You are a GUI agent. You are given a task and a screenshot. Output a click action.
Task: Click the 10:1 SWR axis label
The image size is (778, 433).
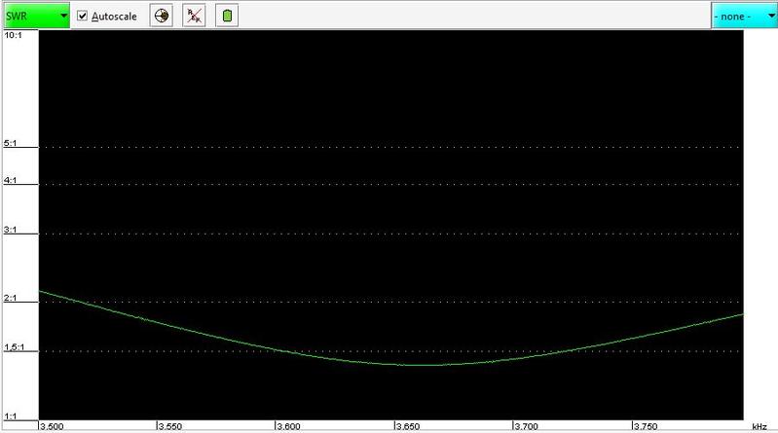click(x=13, y=35)
